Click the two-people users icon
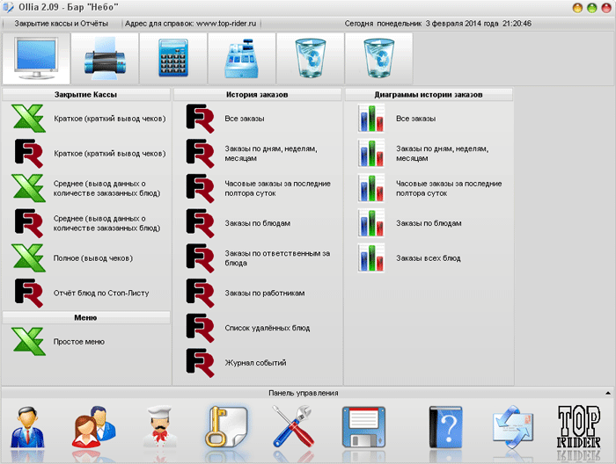The width and height of the screenshot is (616, 464). (x=93, y=427)
